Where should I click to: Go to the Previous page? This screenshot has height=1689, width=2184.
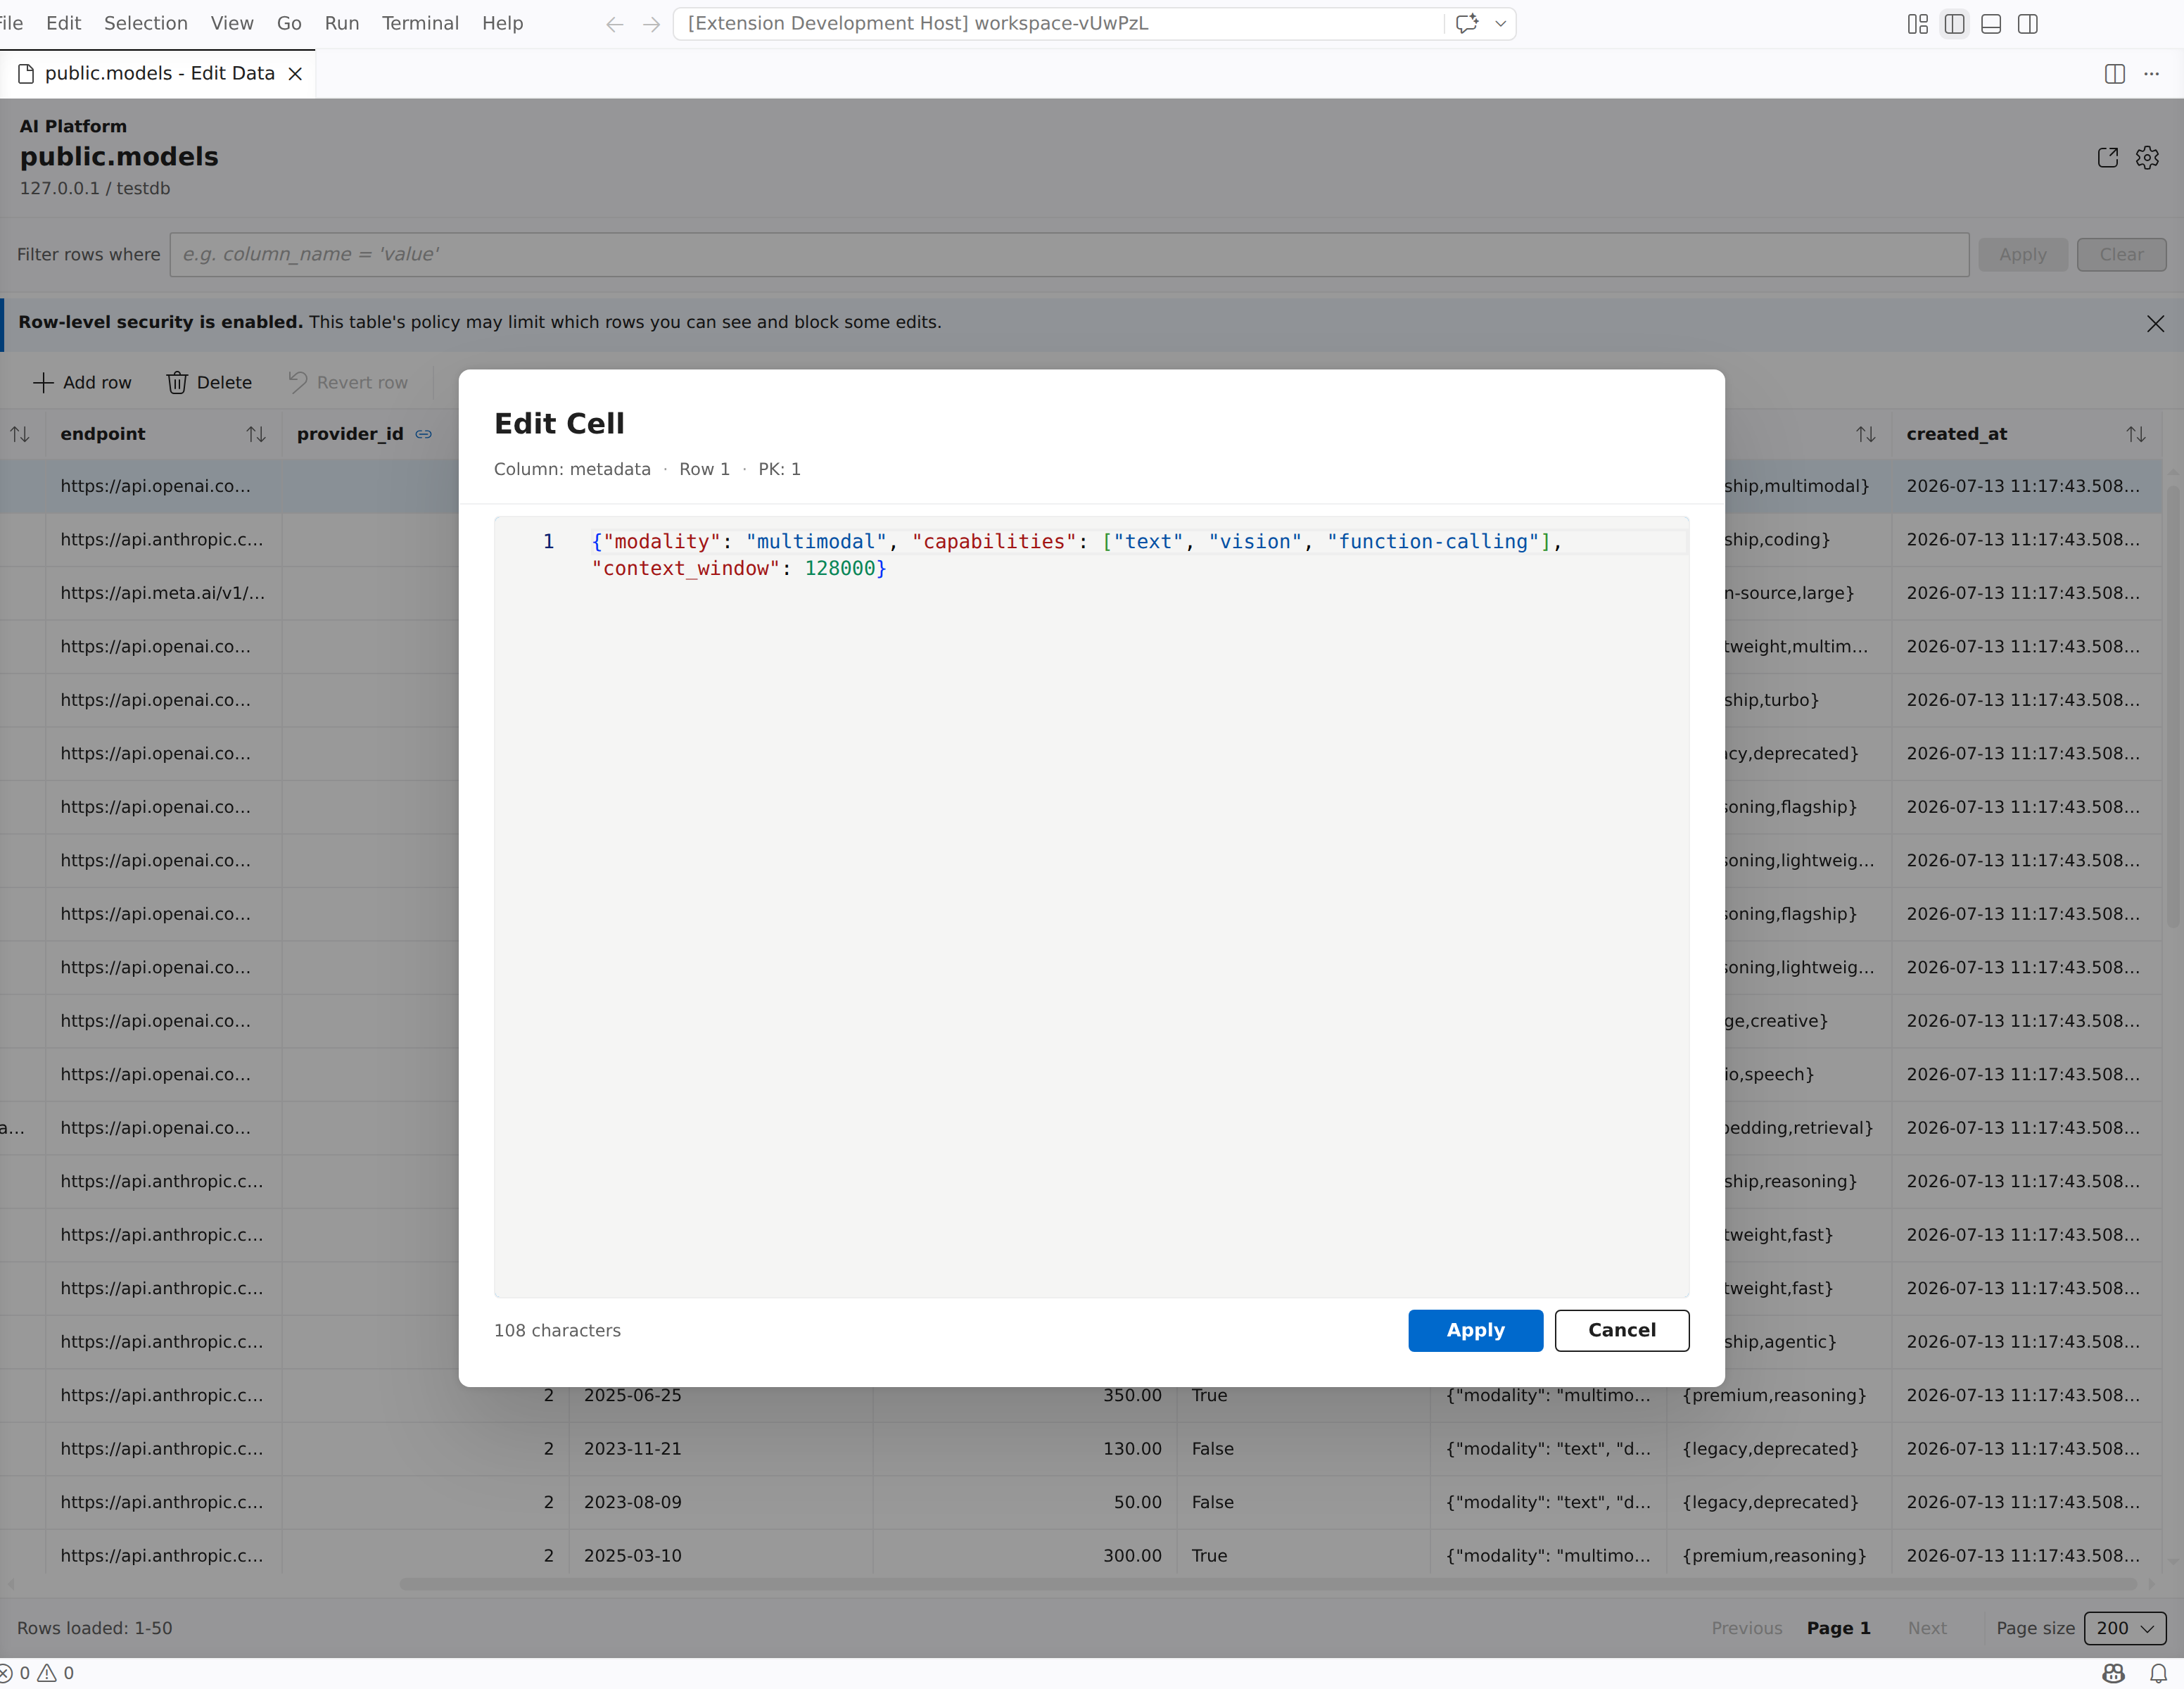[x=1747, y=1628]
